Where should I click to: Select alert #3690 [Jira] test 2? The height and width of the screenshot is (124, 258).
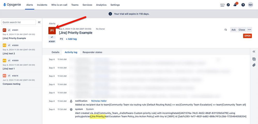(21, 49)
